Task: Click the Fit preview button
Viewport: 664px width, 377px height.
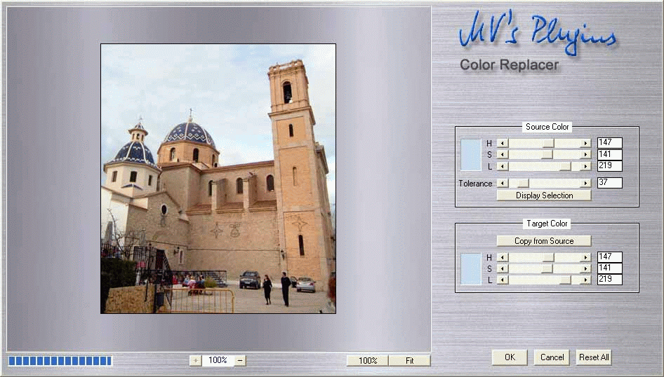Action: click(409, 360)
